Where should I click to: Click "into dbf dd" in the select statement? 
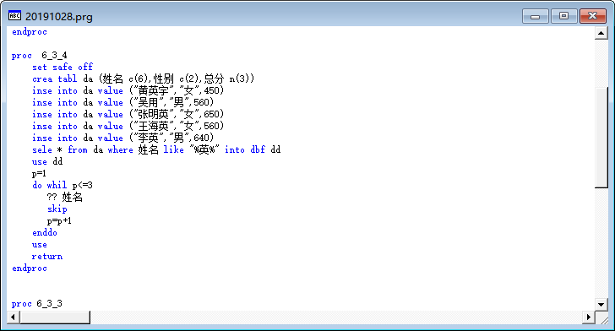coord(253,149)
